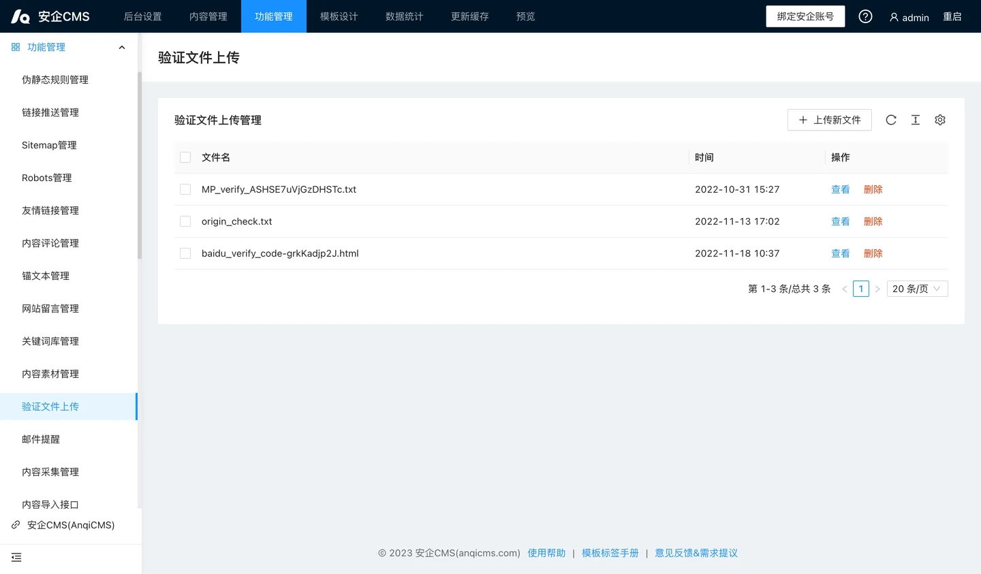The height and width of the screenshot is (574, 981).
Task: Refresh the file list with reload icon
Action: pos(891,120)
